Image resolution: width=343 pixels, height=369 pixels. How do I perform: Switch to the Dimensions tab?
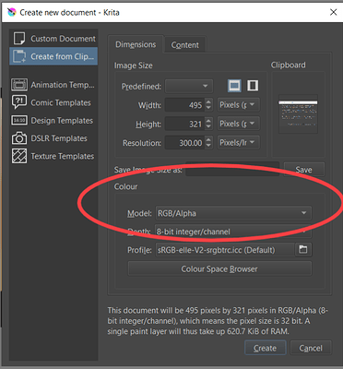[x=136, y=44]
